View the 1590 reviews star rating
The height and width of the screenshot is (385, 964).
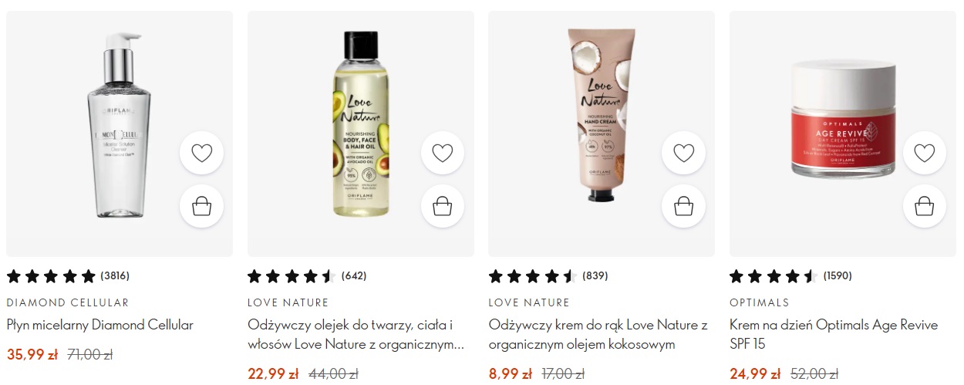pyautogui.click(x=790, y=275)
